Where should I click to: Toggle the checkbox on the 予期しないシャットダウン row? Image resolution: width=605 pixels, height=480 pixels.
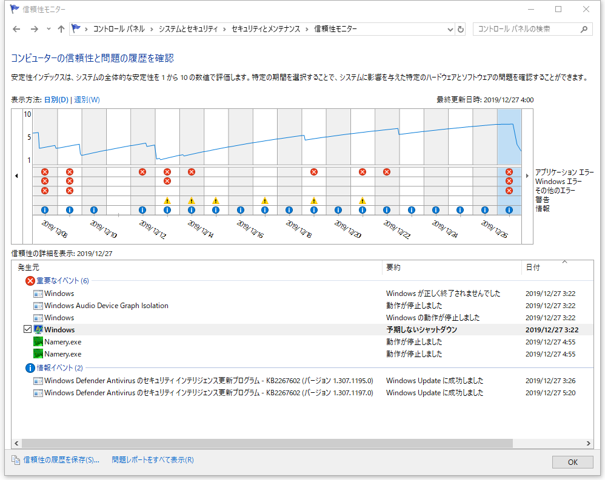point(27,329)
